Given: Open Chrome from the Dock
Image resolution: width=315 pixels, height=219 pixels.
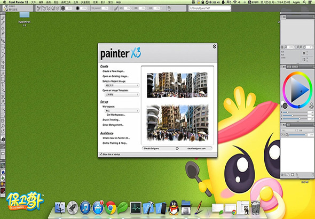Looking at the screenshot, I should point(111,208).
